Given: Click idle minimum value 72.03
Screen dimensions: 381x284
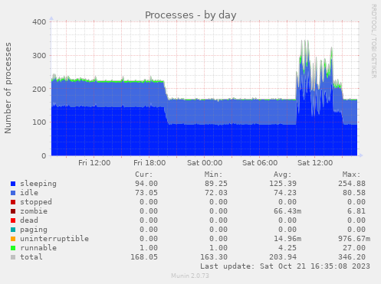Looking at the screenshot, I should pyautogui.click(x=216, y=193).
